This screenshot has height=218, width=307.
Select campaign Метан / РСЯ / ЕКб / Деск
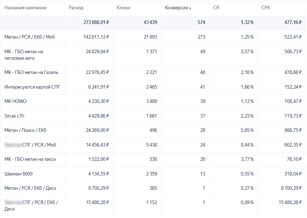(x=30, y=188)
